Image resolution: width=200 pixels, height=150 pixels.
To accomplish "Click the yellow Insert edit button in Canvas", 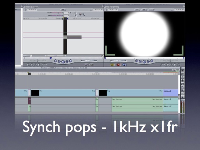I will tap(112, 65).
